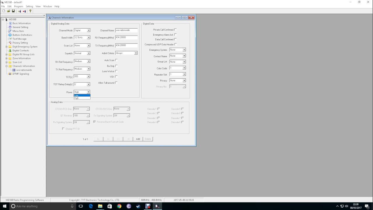The width and height of the screenshot is (373, 210).
Task: Expand the Zone Information tree node
Action: point(6,58)
